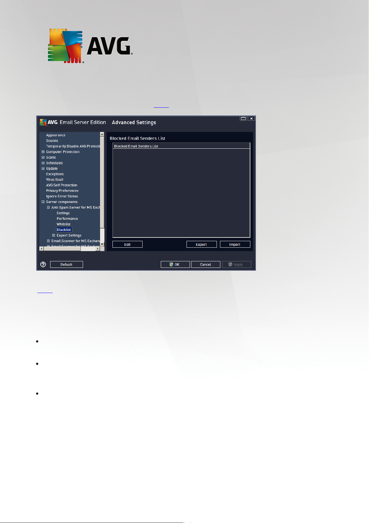Click the Import button
Viewport: 369px width, 523px height.
[x=235, y=245]
